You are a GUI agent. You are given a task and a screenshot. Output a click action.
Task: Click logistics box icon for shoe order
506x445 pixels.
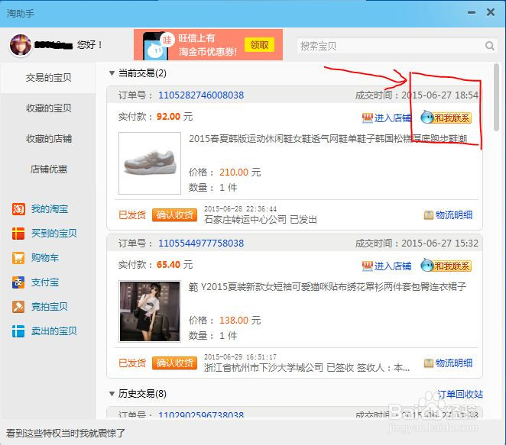coord(429,215)
